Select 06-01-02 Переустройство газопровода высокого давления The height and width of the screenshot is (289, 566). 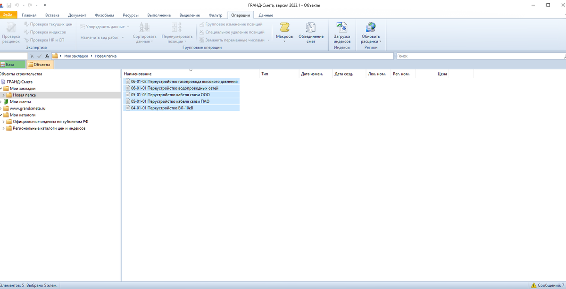[x=182, y=81]
